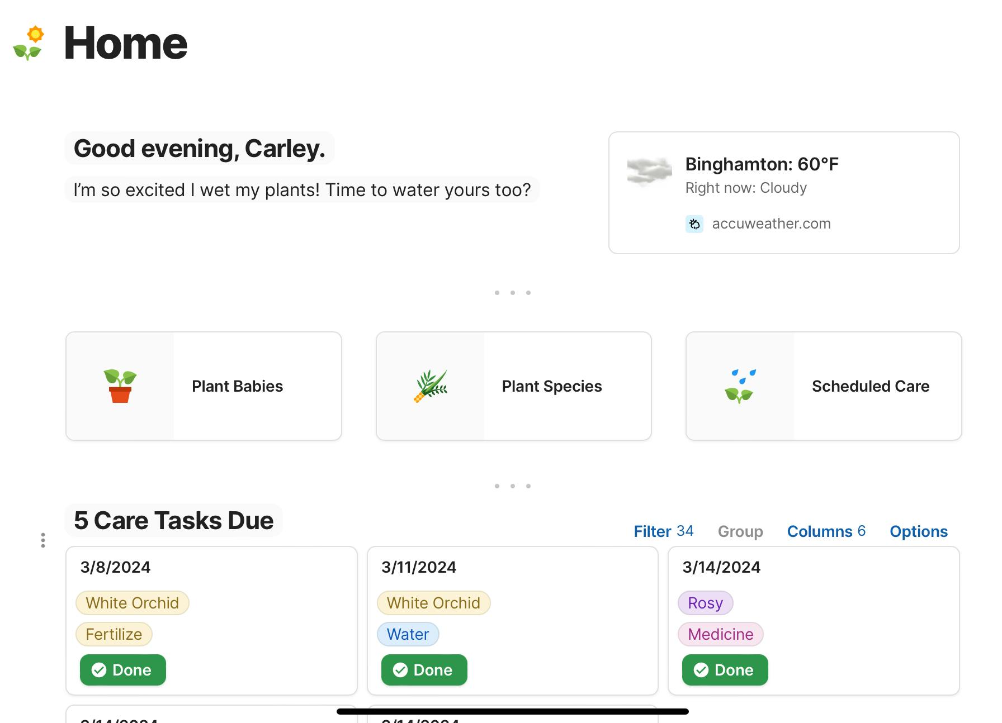Click the checkmark icon on 3/8/2024 Done button

pyautogui.click(x=99, y=670)
